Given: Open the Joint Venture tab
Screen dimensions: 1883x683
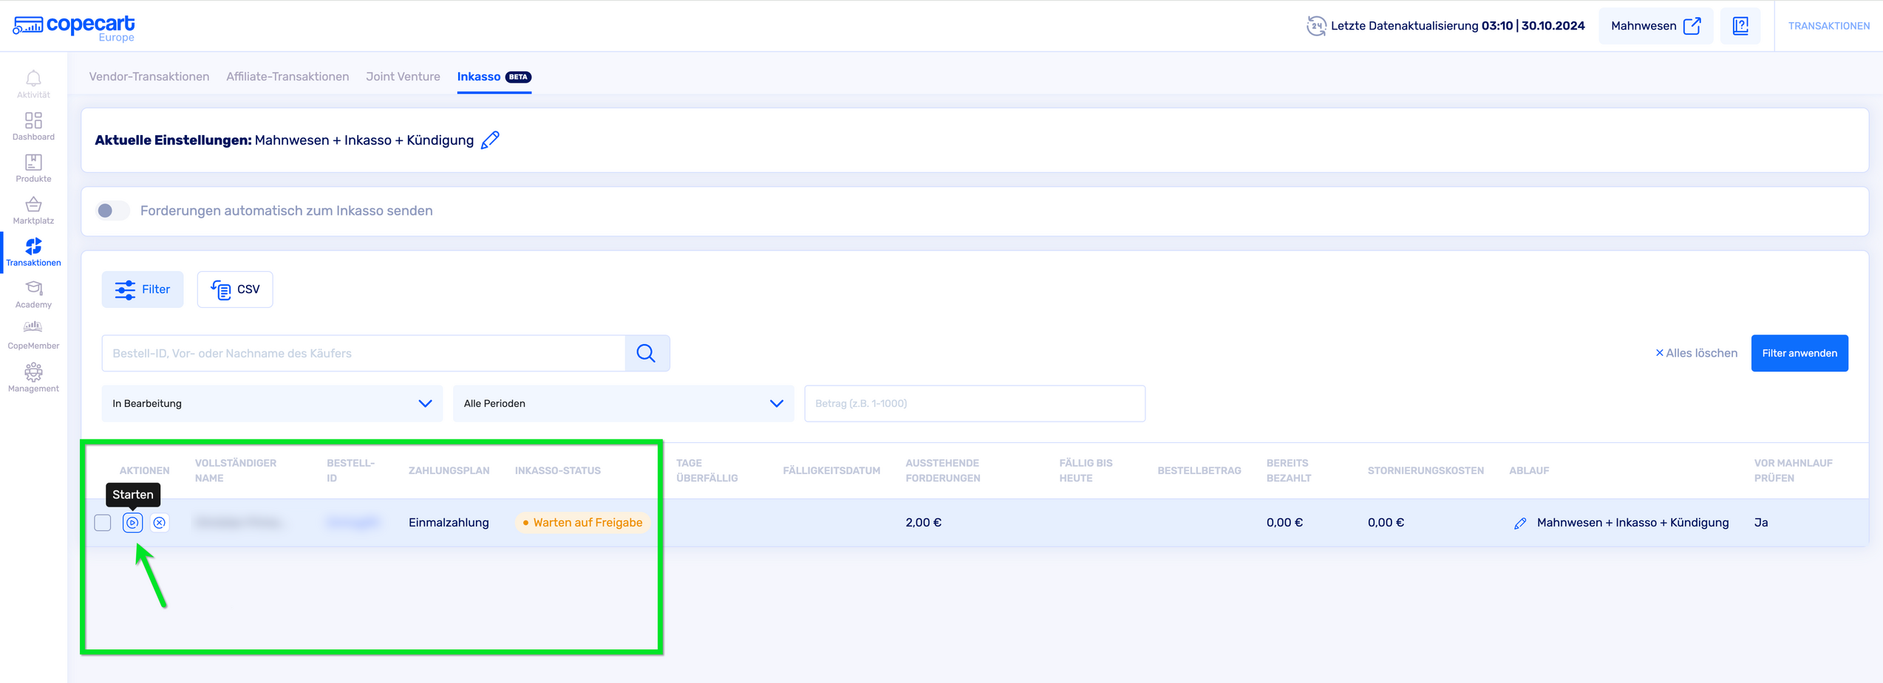Looking at the screenshot, I should [403, 77].
